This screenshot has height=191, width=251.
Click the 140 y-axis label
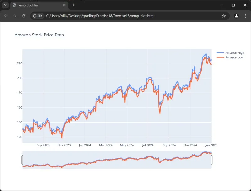point(19,122)
